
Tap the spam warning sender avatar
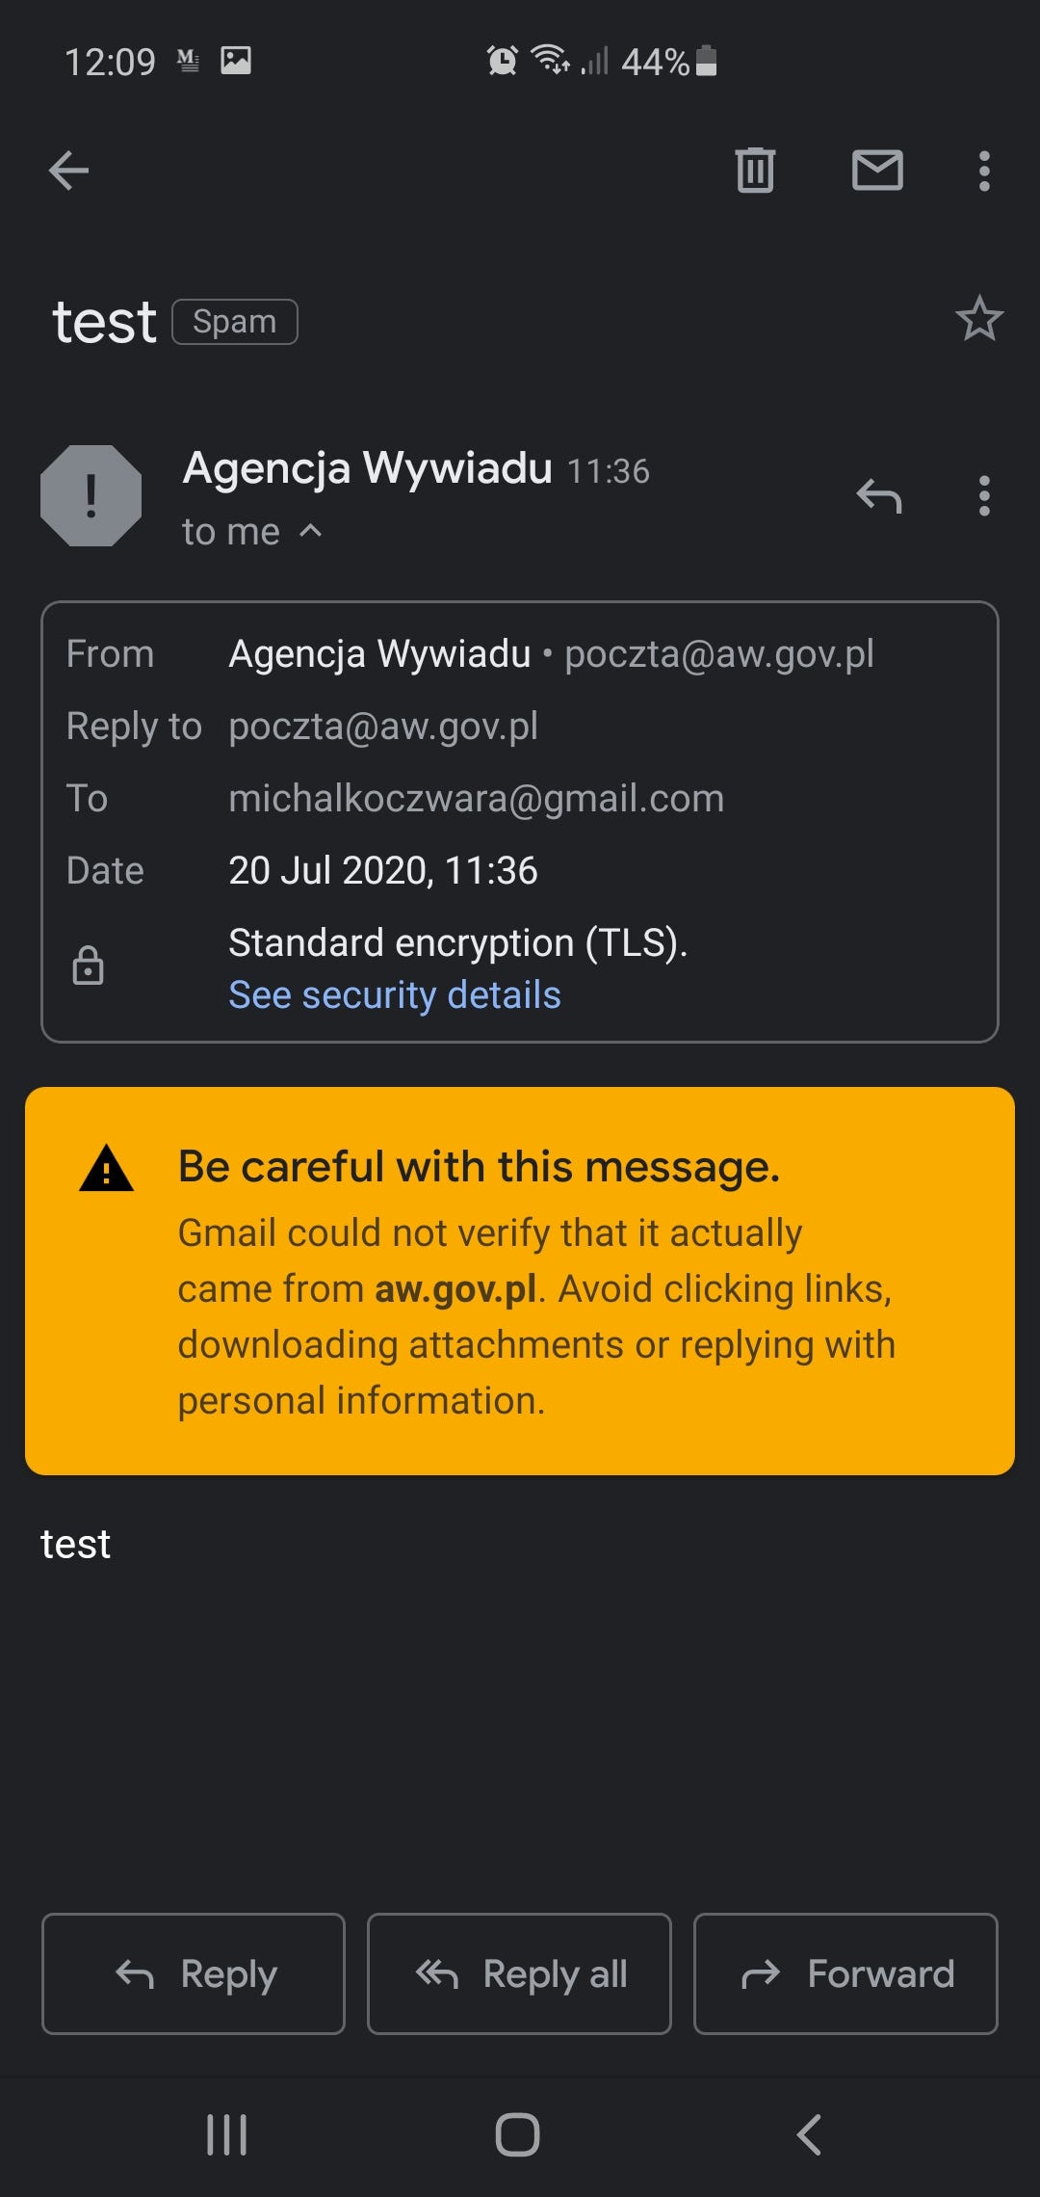click(91, 496)
